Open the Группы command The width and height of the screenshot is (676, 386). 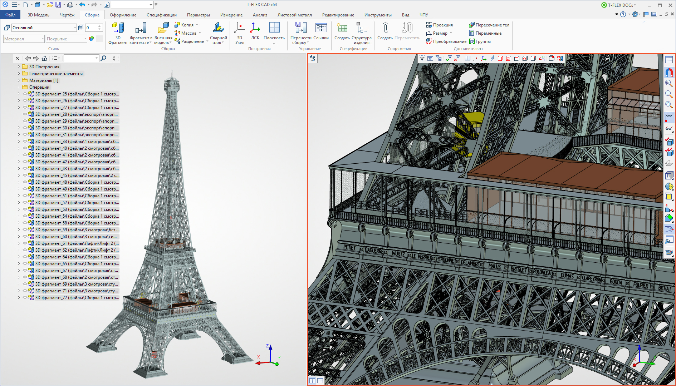click(480, 41)
